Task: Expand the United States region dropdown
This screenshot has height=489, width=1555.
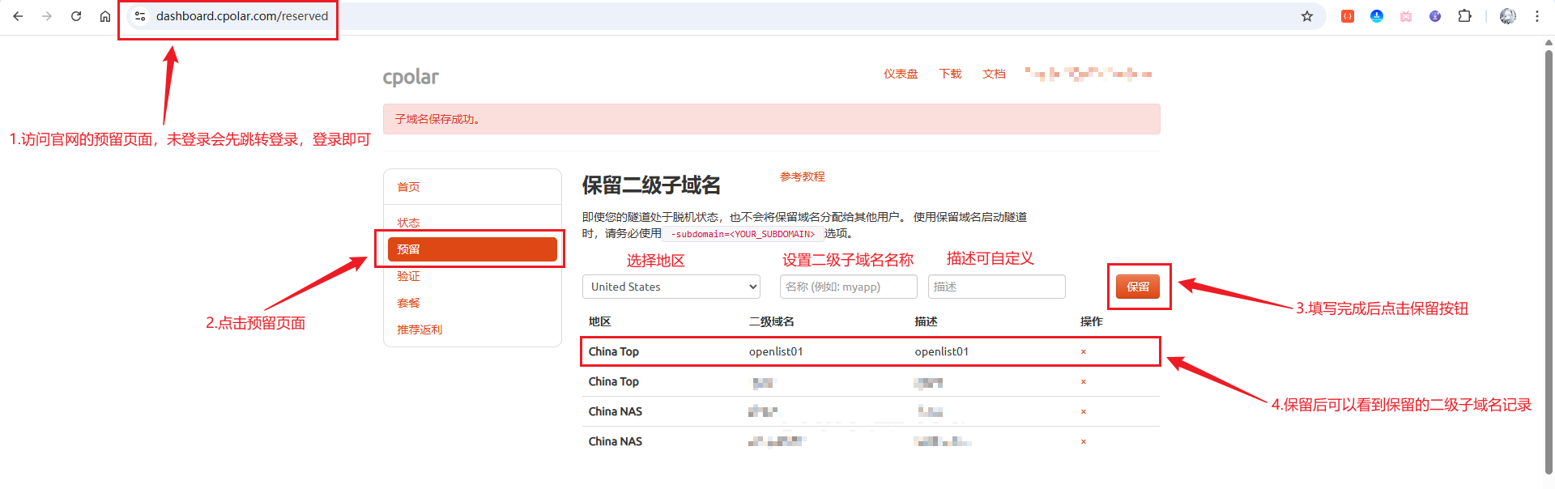Action: tap(671, 287)
